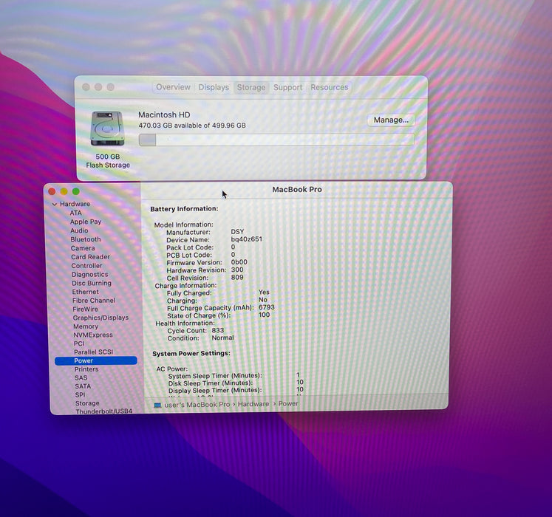
Task: Click the Cycle Count value 833
Action: 217,330
